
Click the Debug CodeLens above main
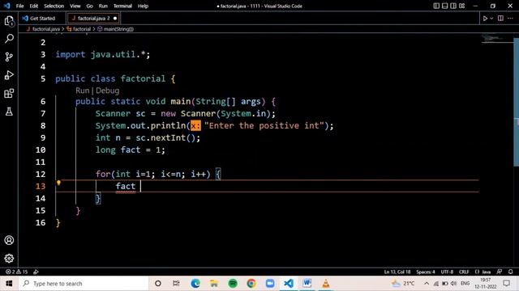(x=108, y=91)
